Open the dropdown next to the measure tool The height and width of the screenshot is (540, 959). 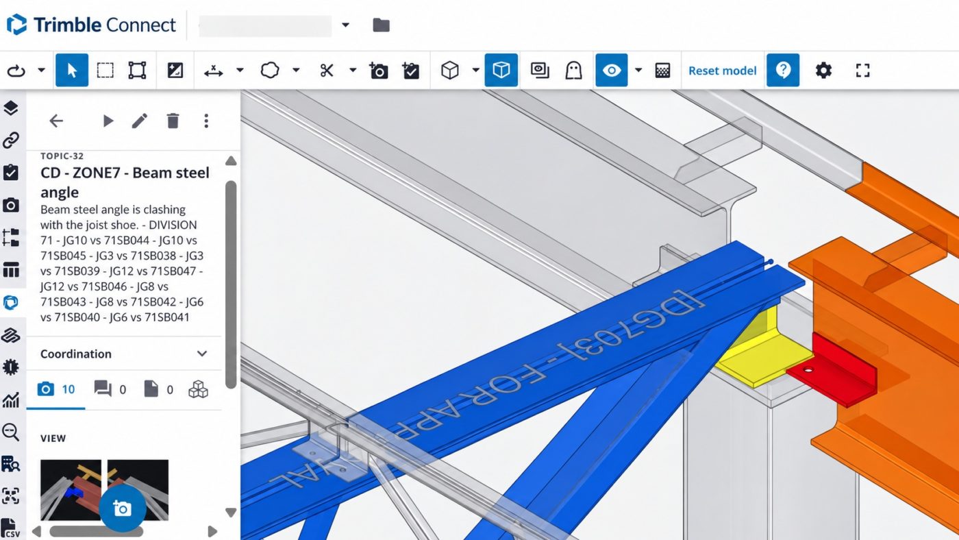pyautogui.click(x=240, y=70)
